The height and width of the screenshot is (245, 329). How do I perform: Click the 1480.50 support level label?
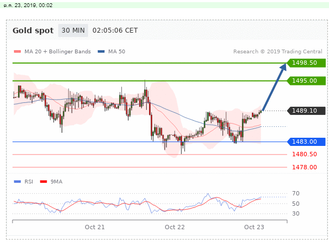pyautogui.click(x=305, y=154)
